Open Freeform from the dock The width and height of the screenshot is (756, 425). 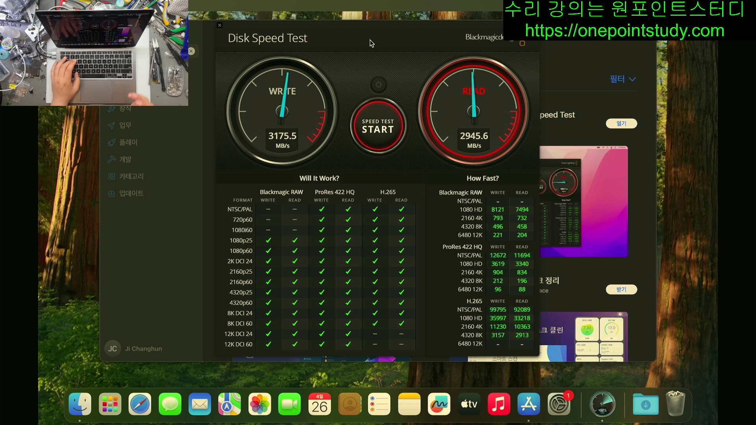coord(439,404)
